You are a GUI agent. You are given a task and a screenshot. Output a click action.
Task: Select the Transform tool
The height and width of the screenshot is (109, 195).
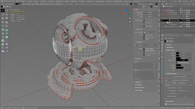7,18
